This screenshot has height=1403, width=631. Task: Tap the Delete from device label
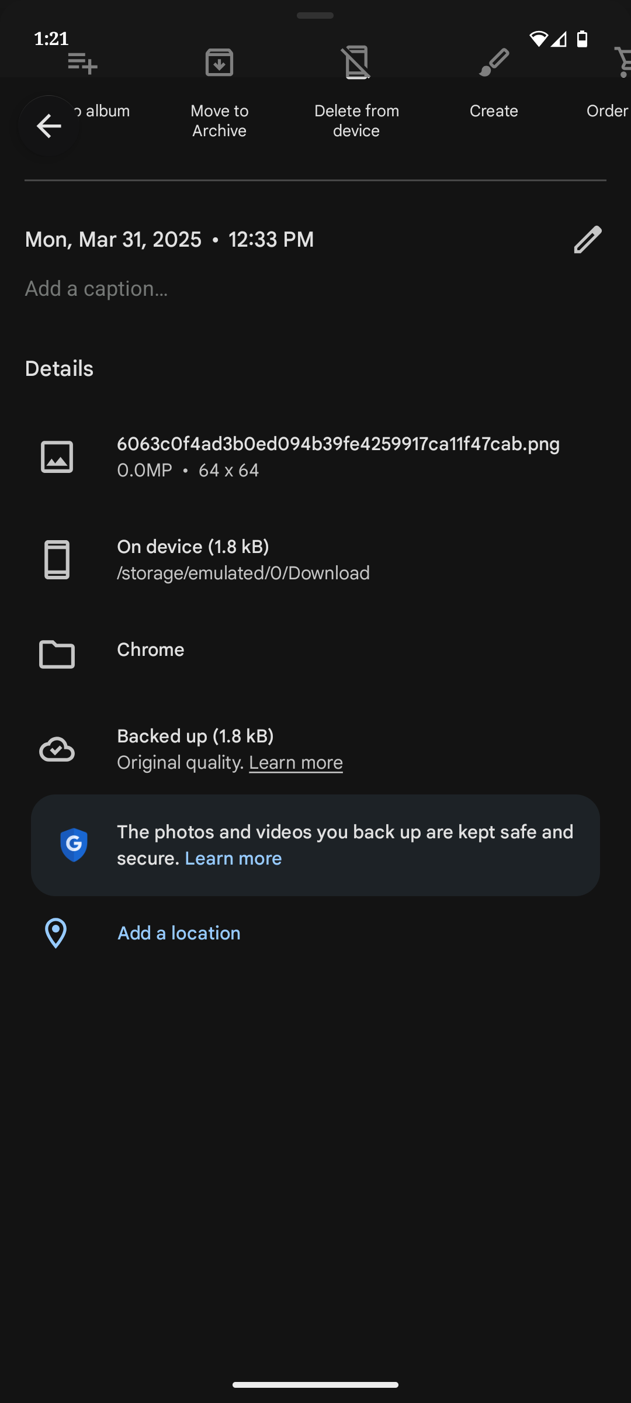pos(356,120)
